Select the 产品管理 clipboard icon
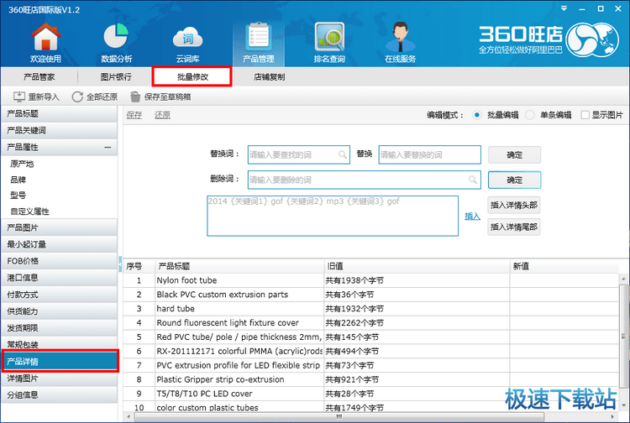630x423 pixels. (259, 37)
